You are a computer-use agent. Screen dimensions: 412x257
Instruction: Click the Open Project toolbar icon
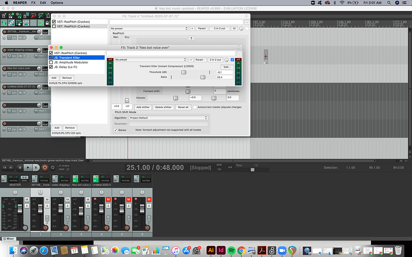(11, 16)
